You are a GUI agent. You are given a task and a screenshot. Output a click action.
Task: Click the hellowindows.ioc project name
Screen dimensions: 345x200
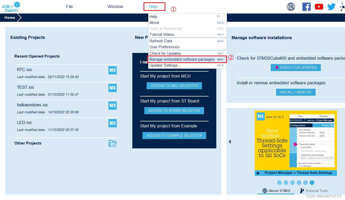[32, 105]
